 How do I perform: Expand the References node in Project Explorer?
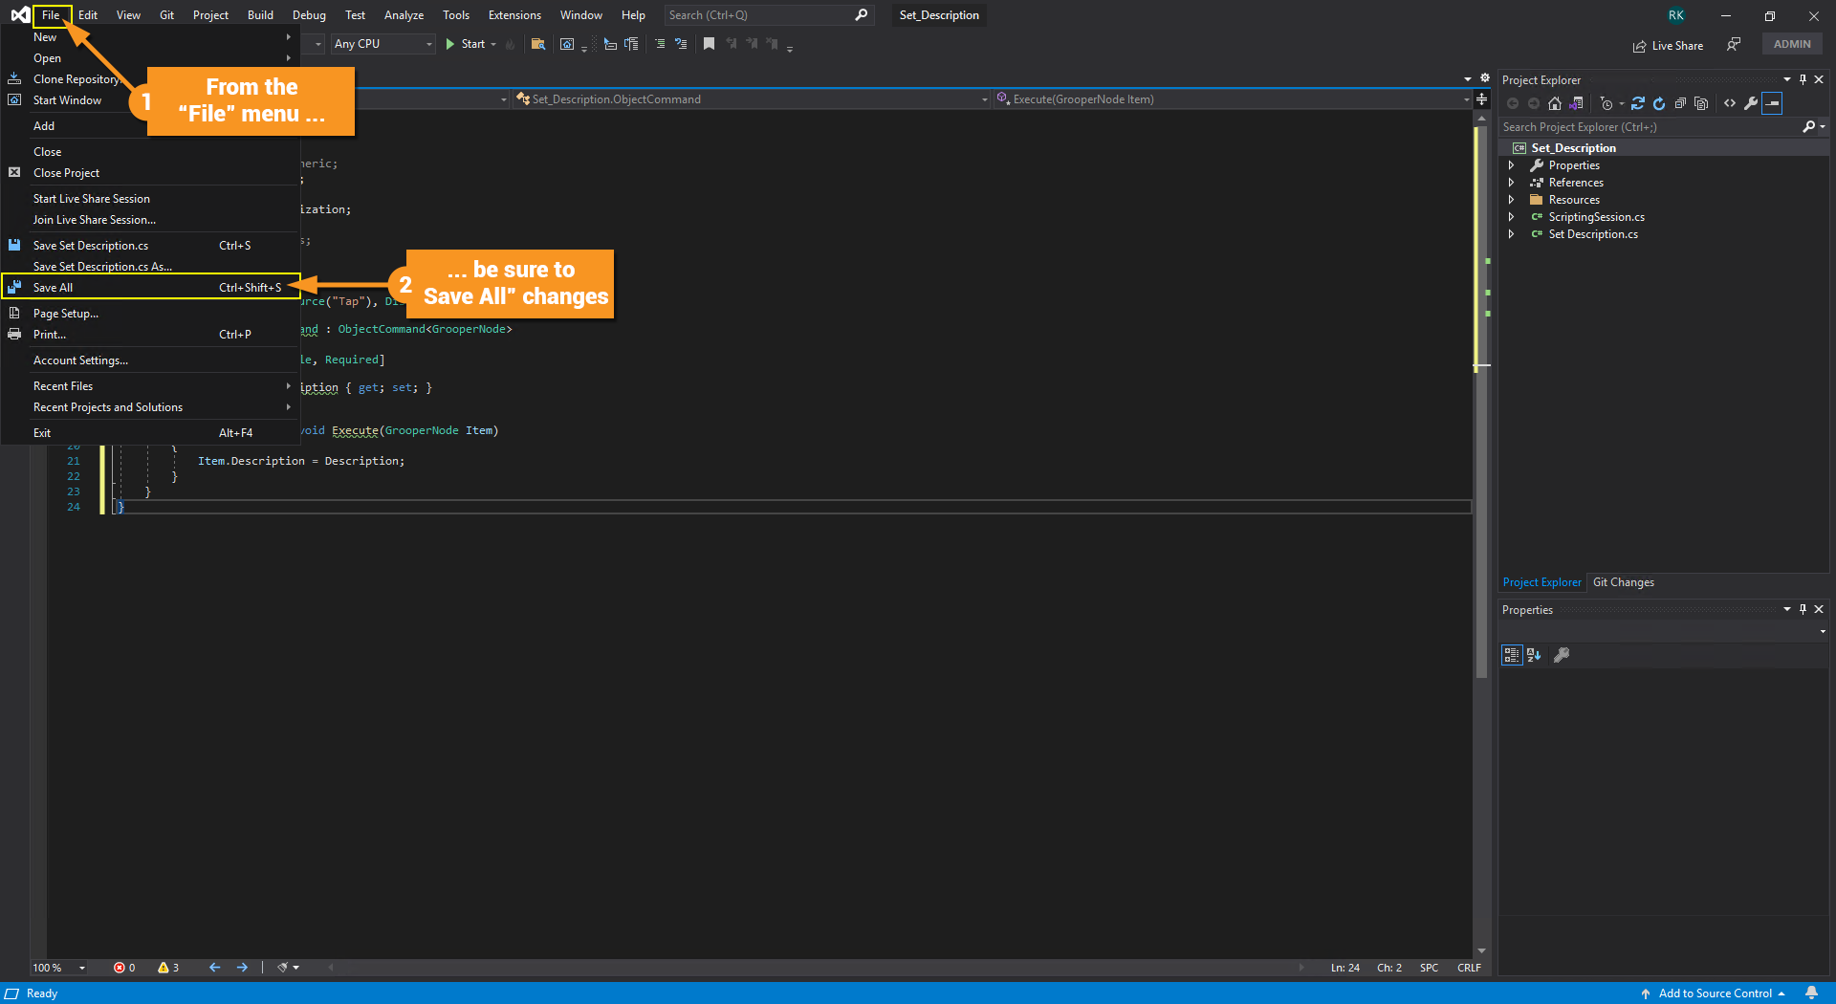coord(1512,183)
